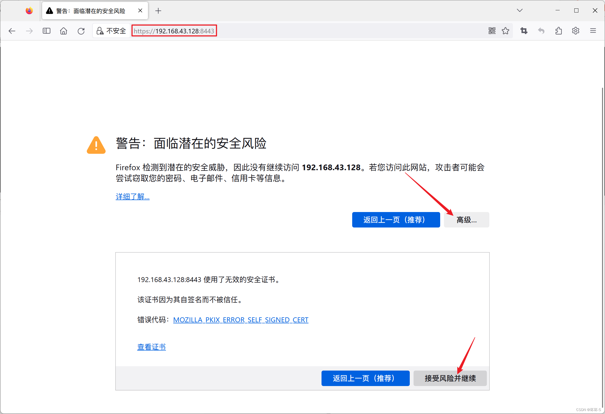This screenshot has width=605, height=414.
Task: Reload the current page
Action: [81, 31]
